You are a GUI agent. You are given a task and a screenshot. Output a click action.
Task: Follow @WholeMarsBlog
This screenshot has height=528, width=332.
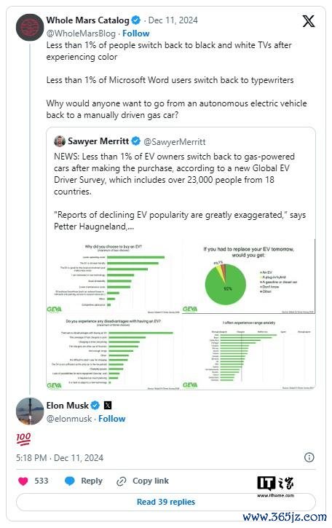coord(135,34)
